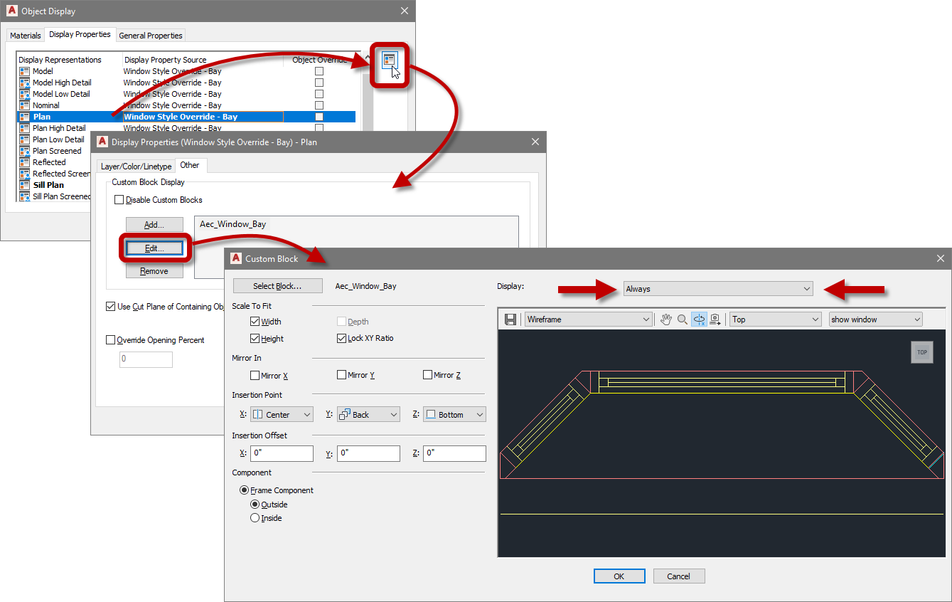Click the Plan Screened representation icon

(25, 151)
